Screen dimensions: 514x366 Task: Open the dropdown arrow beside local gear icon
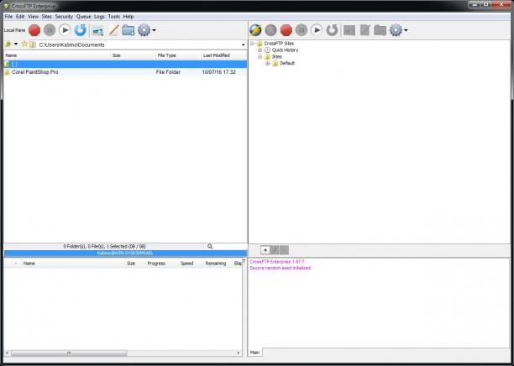tap(154, 30)
